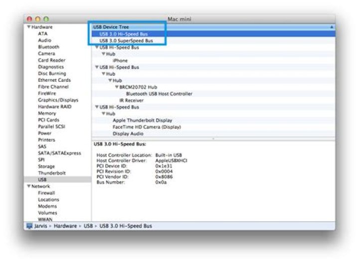This screenshot has width=359, height=263.
Task: Select ATA in the Hardware list
Action: point(42,33)
